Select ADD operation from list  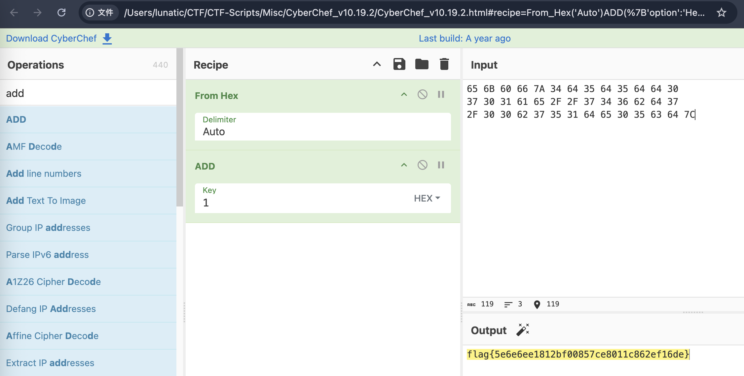click(16, 119)
